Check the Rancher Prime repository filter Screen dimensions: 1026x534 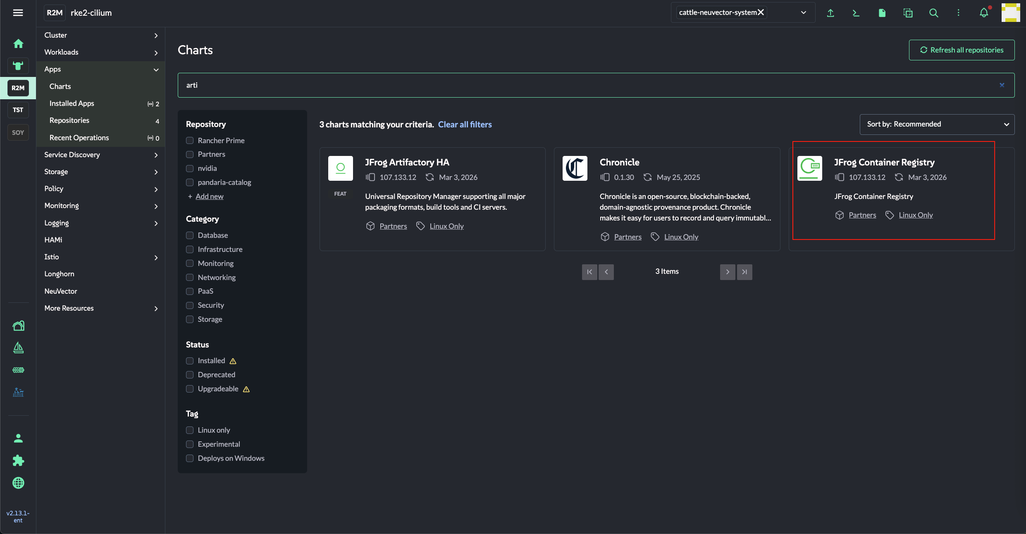click(190, 141)
